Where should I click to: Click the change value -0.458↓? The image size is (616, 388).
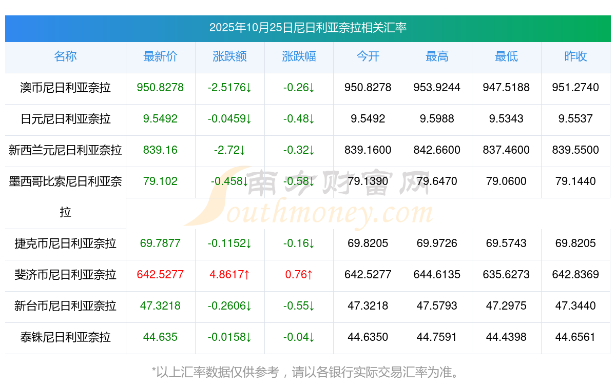point(229,181)
